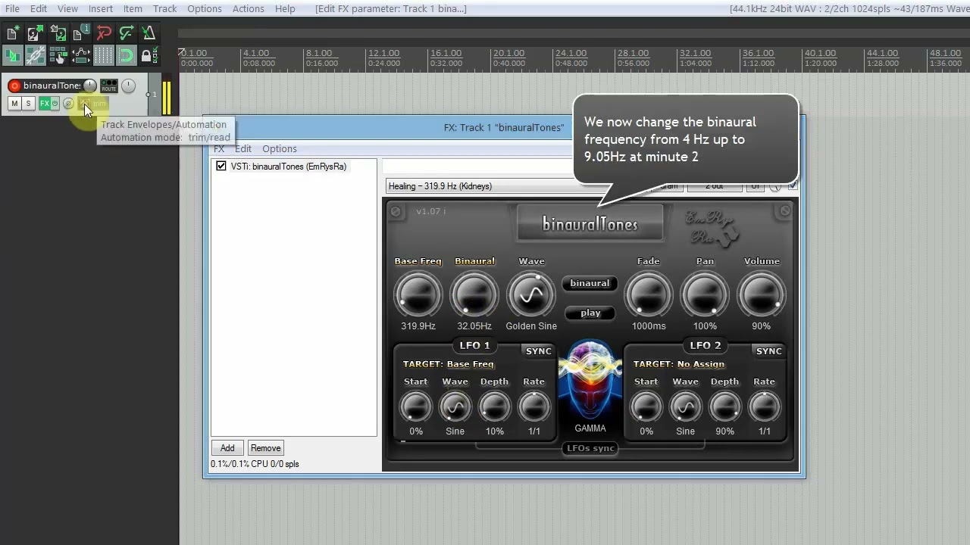Toggle the Metronome icon
This screenshot has height=545, width=970.
pos(149,33)
